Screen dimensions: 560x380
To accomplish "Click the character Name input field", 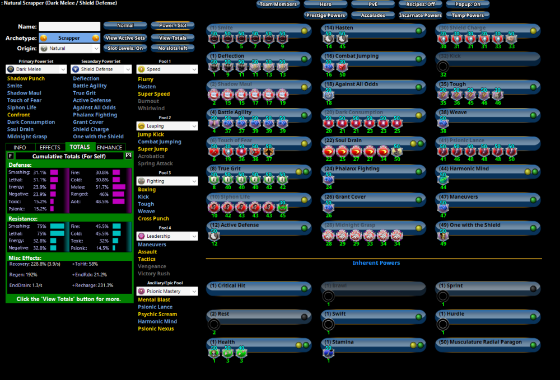I will 69,26.
